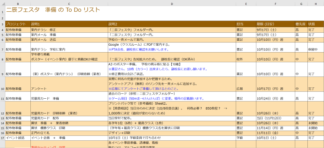
Task: Select the deadline '11月14日 (月) 週'
Action: [275, 128]
